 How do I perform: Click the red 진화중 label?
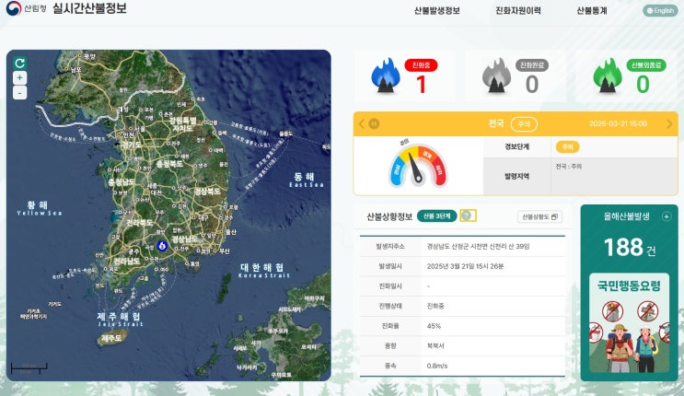click(421, 65)
